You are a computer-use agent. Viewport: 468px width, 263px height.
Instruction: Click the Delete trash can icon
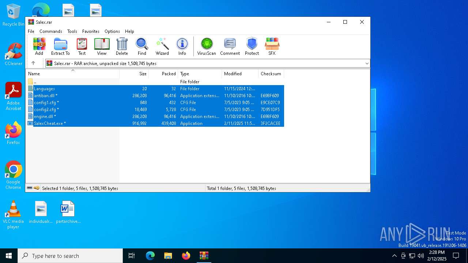point(122,46)
